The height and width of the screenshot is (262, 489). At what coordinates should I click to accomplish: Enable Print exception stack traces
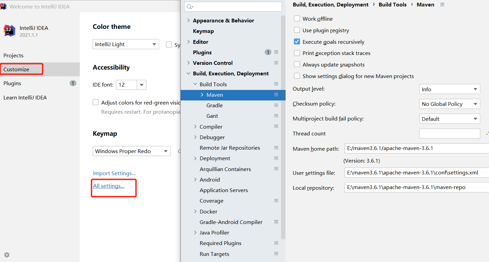(x=297, y=53)
